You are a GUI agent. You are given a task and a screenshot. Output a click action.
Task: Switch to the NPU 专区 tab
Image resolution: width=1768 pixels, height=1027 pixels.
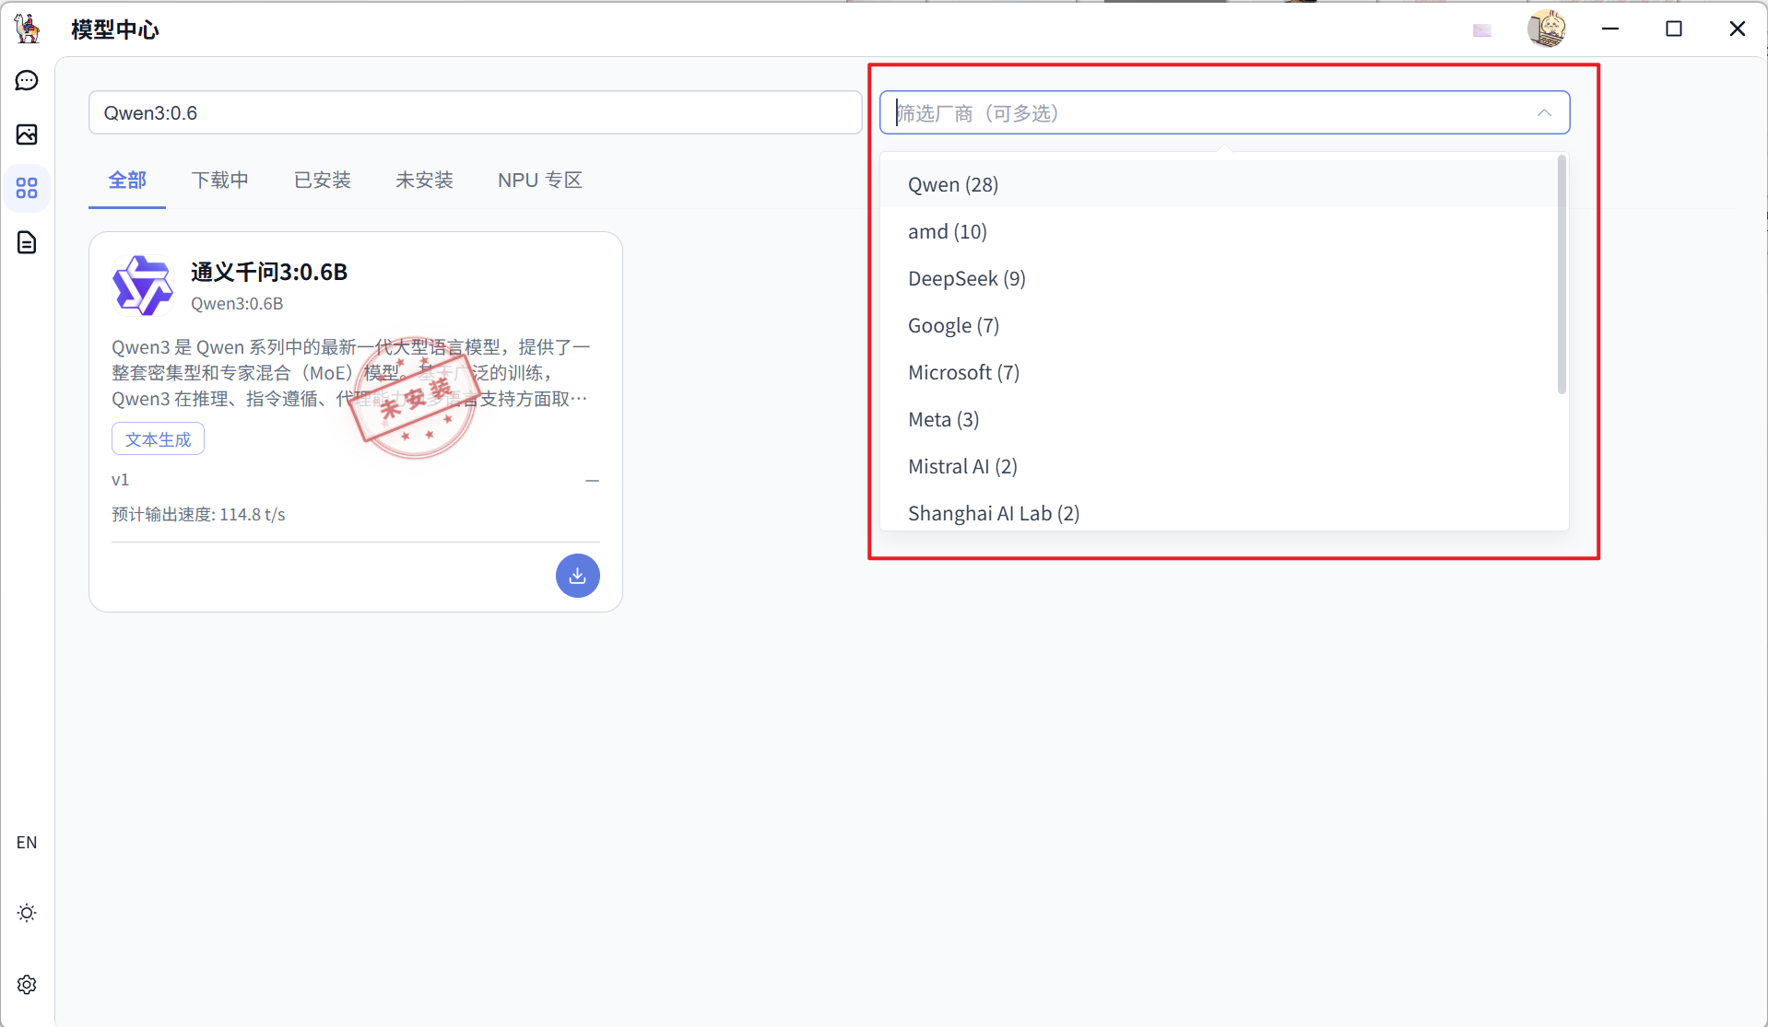540,181
